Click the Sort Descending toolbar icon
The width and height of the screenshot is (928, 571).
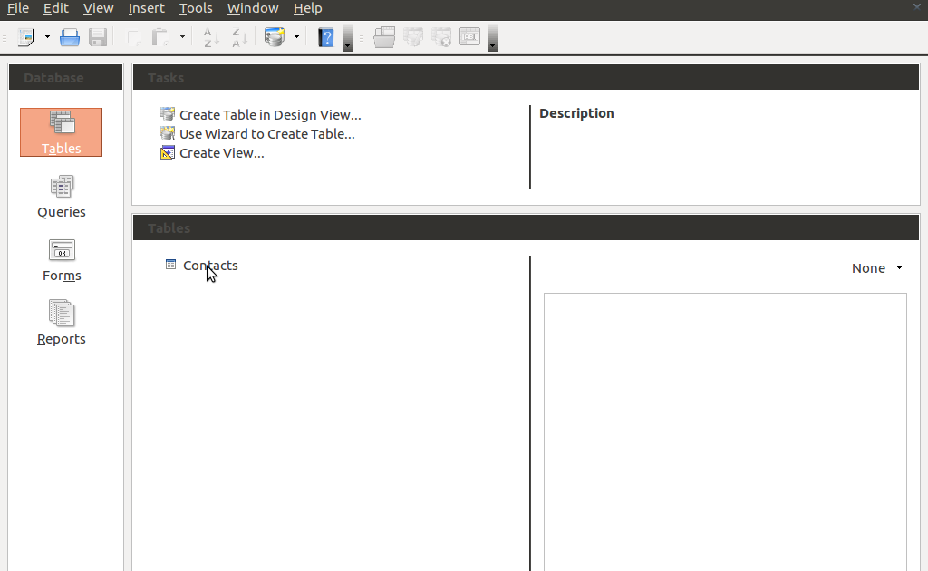[237, 37]
